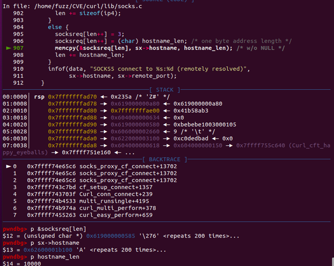Click the green current-line arrow at line 907
The width and height of the screenshot is (334, 266).
pyautogui.click(x=9, y=48)
